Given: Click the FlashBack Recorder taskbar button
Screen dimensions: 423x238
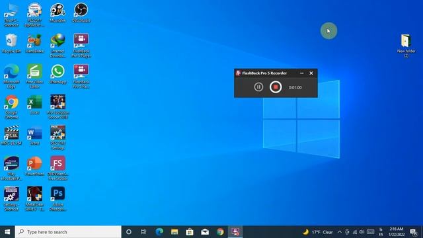Looking at the screenshot, I should (235, 232).
